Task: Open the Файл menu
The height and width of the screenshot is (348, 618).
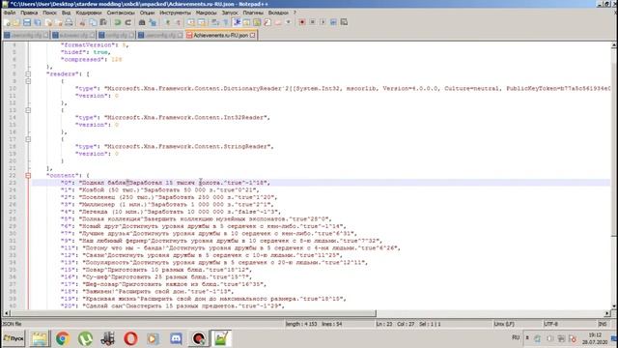Action: click(10, 13)
